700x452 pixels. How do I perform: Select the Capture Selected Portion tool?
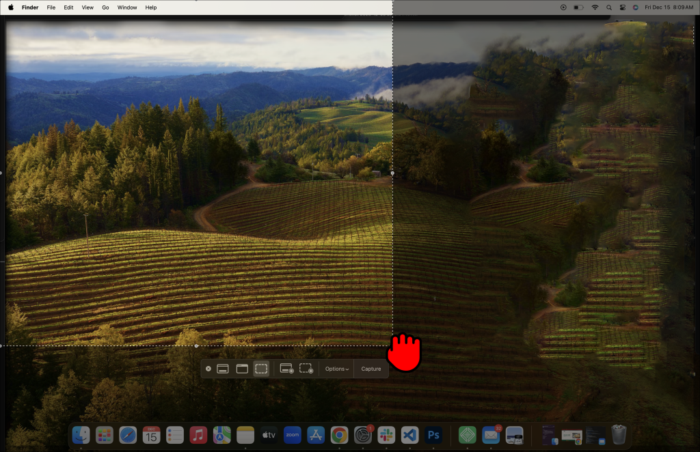(261, 369)
